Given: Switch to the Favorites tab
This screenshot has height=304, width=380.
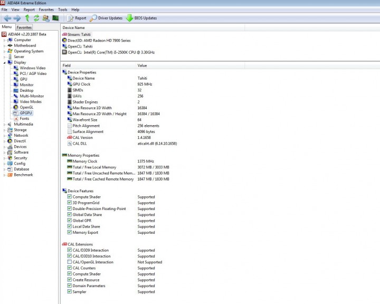Looking at the screenshot, I should 24,27.
